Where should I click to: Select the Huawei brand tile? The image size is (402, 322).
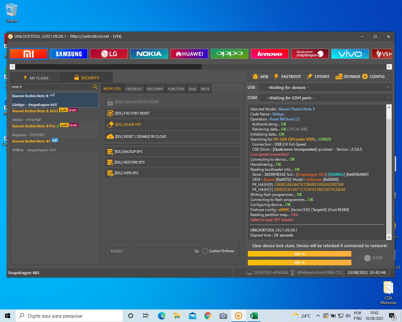click(x=189, y=54)
